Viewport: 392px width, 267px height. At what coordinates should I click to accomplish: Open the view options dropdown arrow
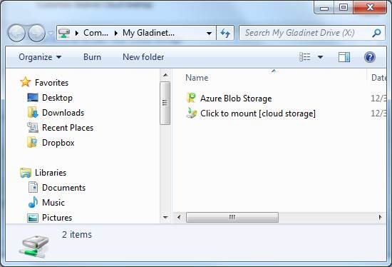pyautogui.click(x=320, y=57)
